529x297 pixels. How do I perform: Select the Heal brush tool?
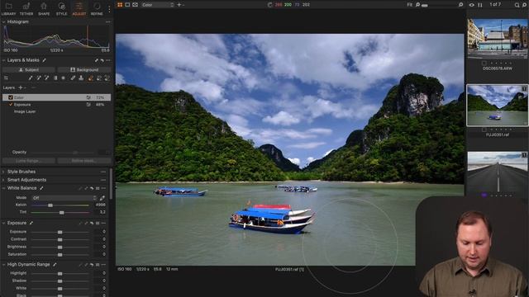(x=73, y=78)
